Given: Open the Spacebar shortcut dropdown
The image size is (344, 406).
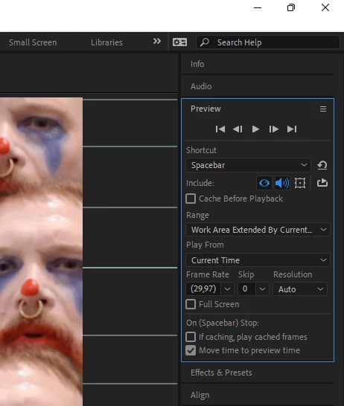Looking at the screenshot, I should [x=248, y=165].
